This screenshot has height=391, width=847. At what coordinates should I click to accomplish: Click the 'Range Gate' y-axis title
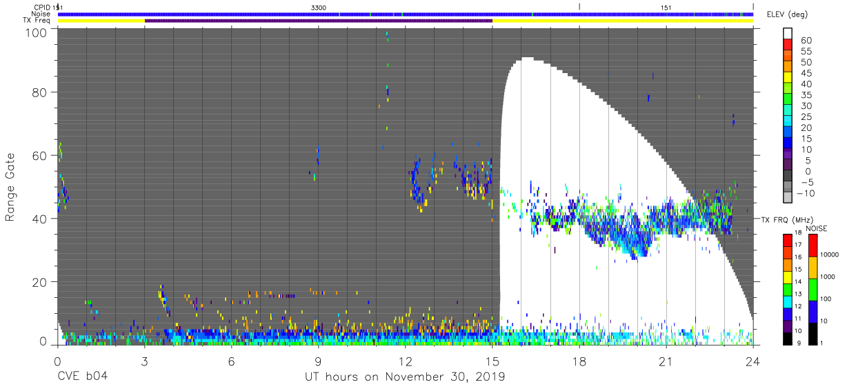[11, 186]
